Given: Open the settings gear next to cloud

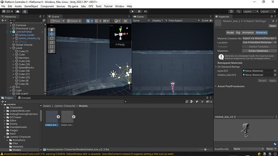Looking at the screenshot, I should pos(25,12).
